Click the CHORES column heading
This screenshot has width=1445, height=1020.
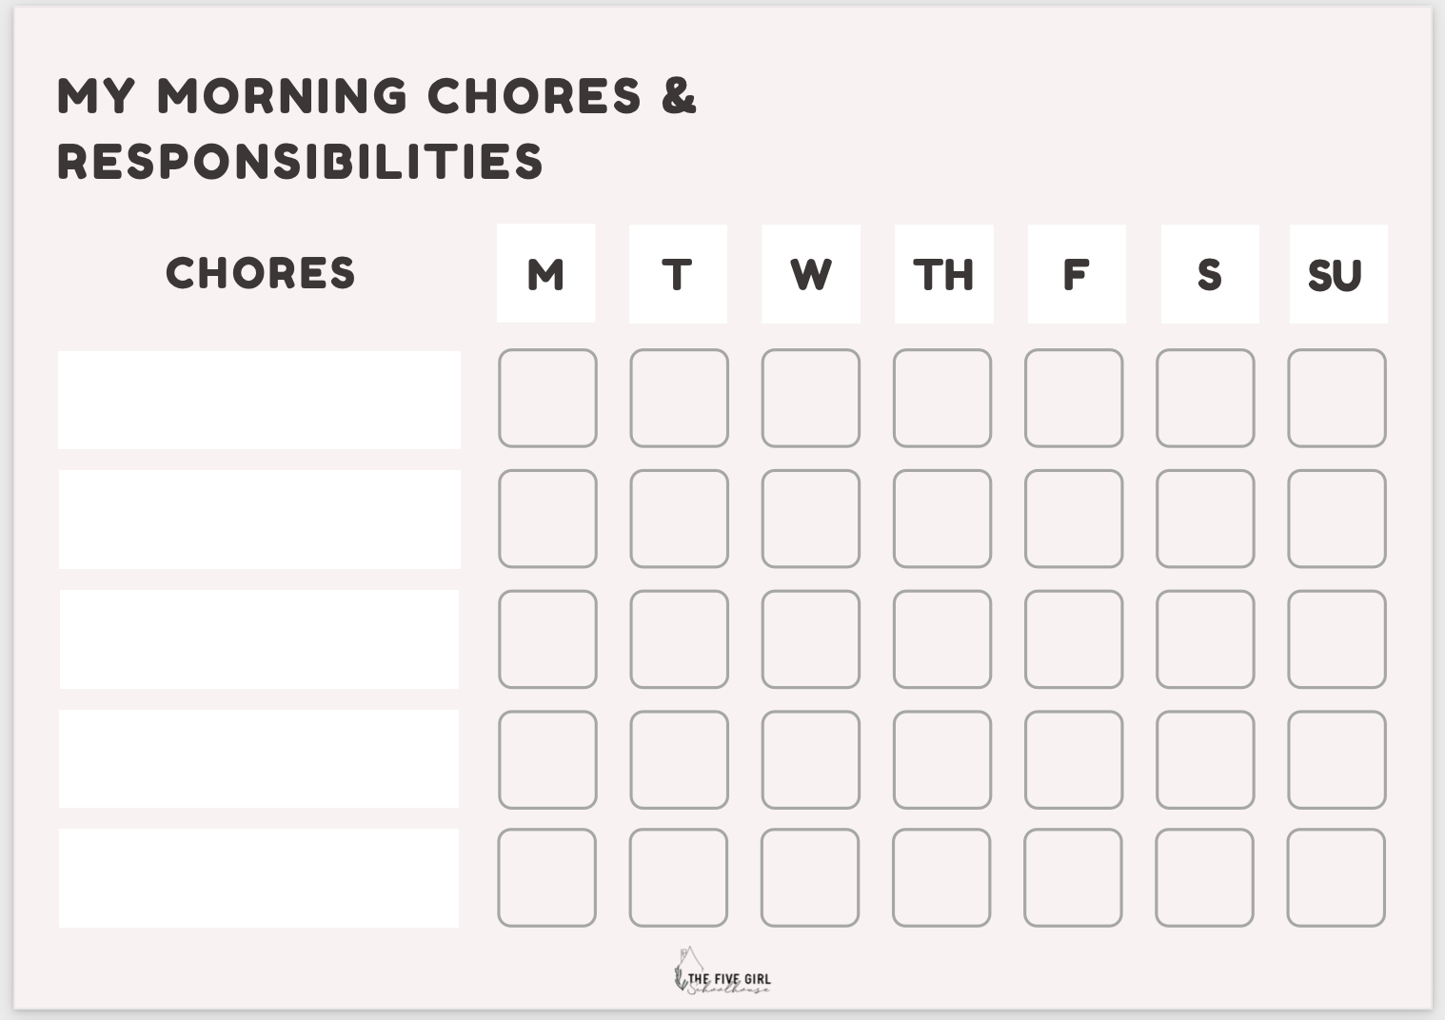pyautogui.click(x=260, y=273)
